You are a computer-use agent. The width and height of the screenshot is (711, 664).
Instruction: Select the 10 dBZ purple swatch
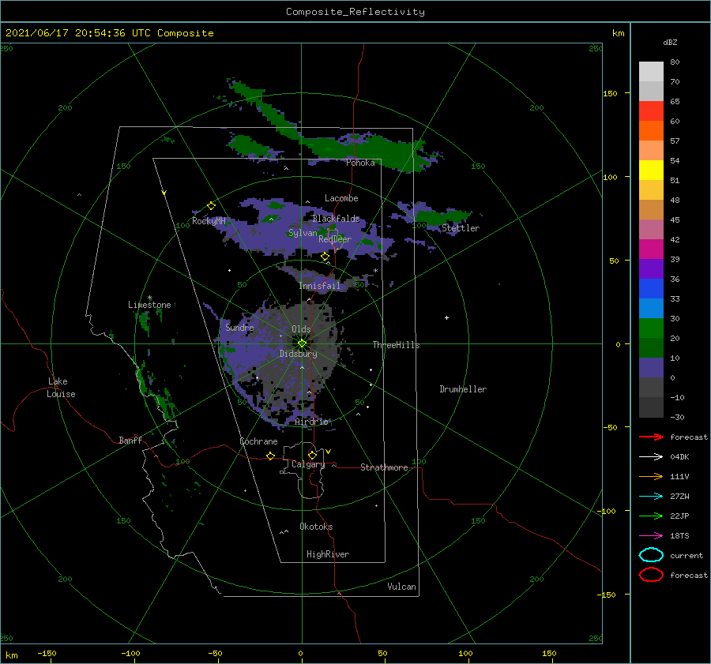(651, 368)
